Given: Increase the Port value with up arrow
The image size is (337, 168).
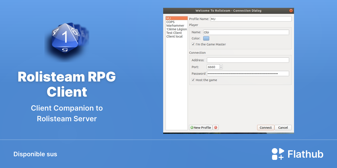Looking at the screenshot, I should [221, 66].
